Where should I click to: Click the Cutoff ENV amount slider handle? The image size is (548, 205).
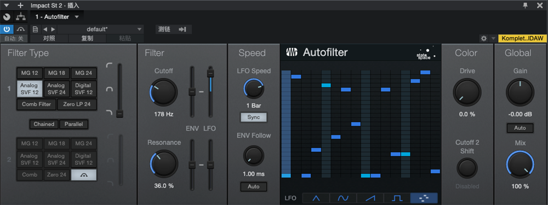(x=192, y=92)
